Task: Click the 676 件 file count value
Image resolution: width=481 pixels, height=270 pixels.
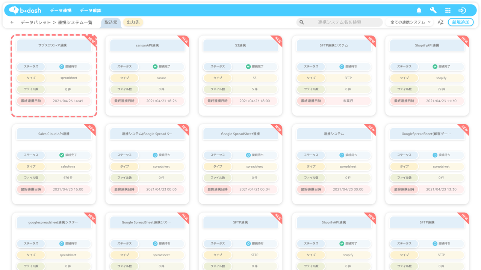Action: tap(68, 178)
